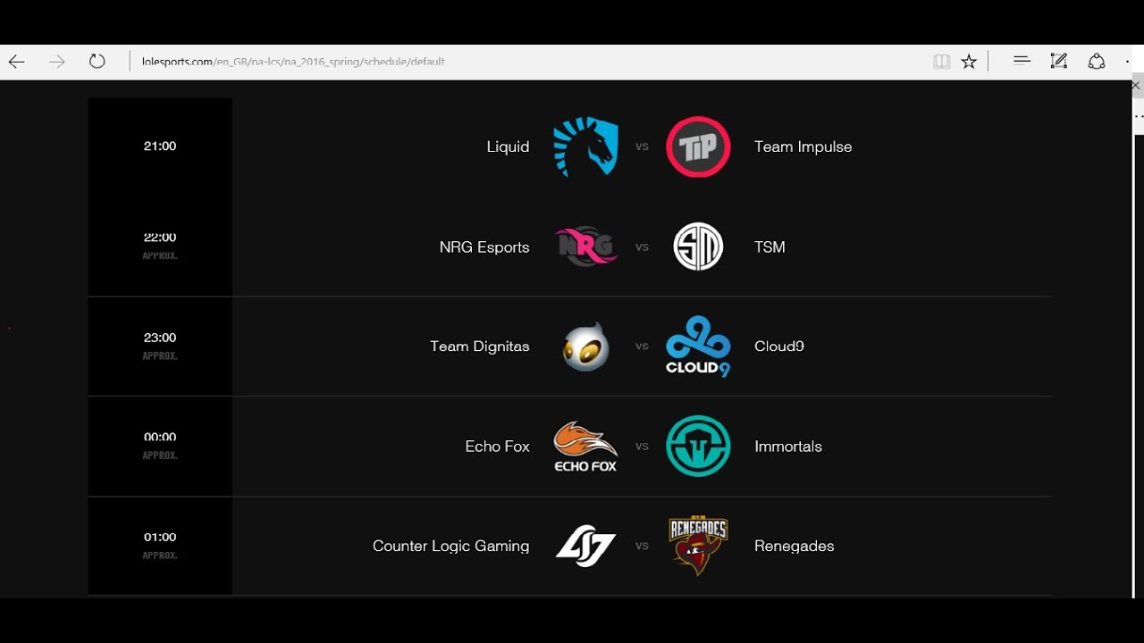Open the share icon in toolbar
Viewport: 1144px width, 643px height.
click(1097, 61)
